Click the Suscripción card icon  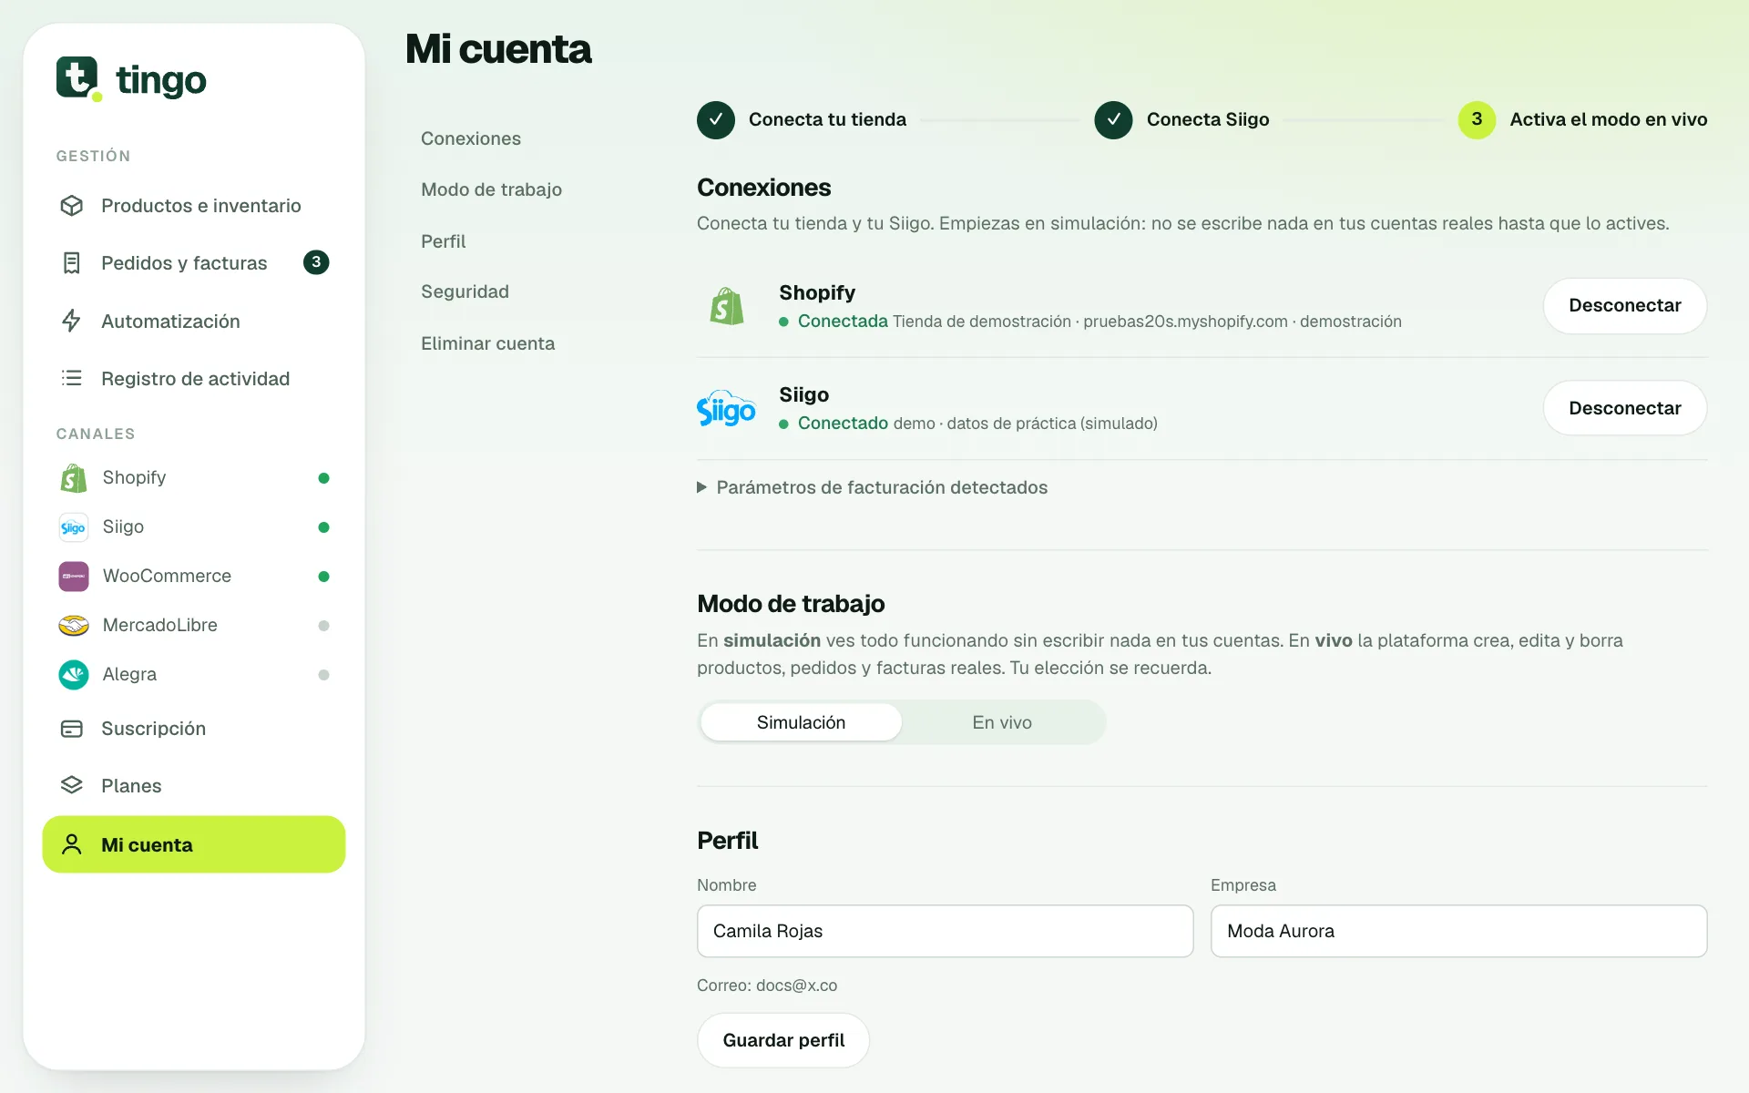coord(72,729)
